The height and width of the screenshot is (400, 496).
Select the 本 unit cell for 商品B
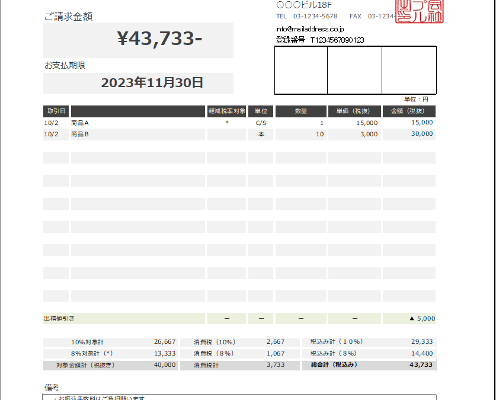(x=261, y=135)
